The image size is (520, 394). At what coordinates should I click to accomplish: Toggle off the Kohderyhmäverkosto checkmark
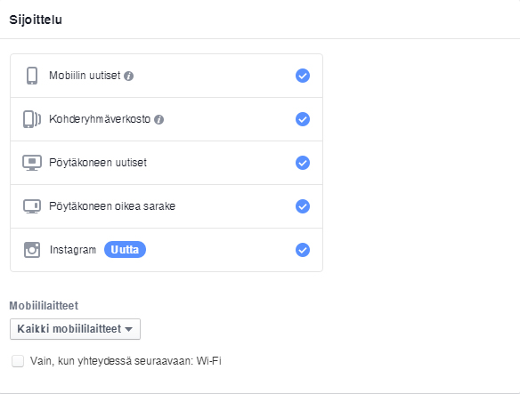click(x=303, y=119)
